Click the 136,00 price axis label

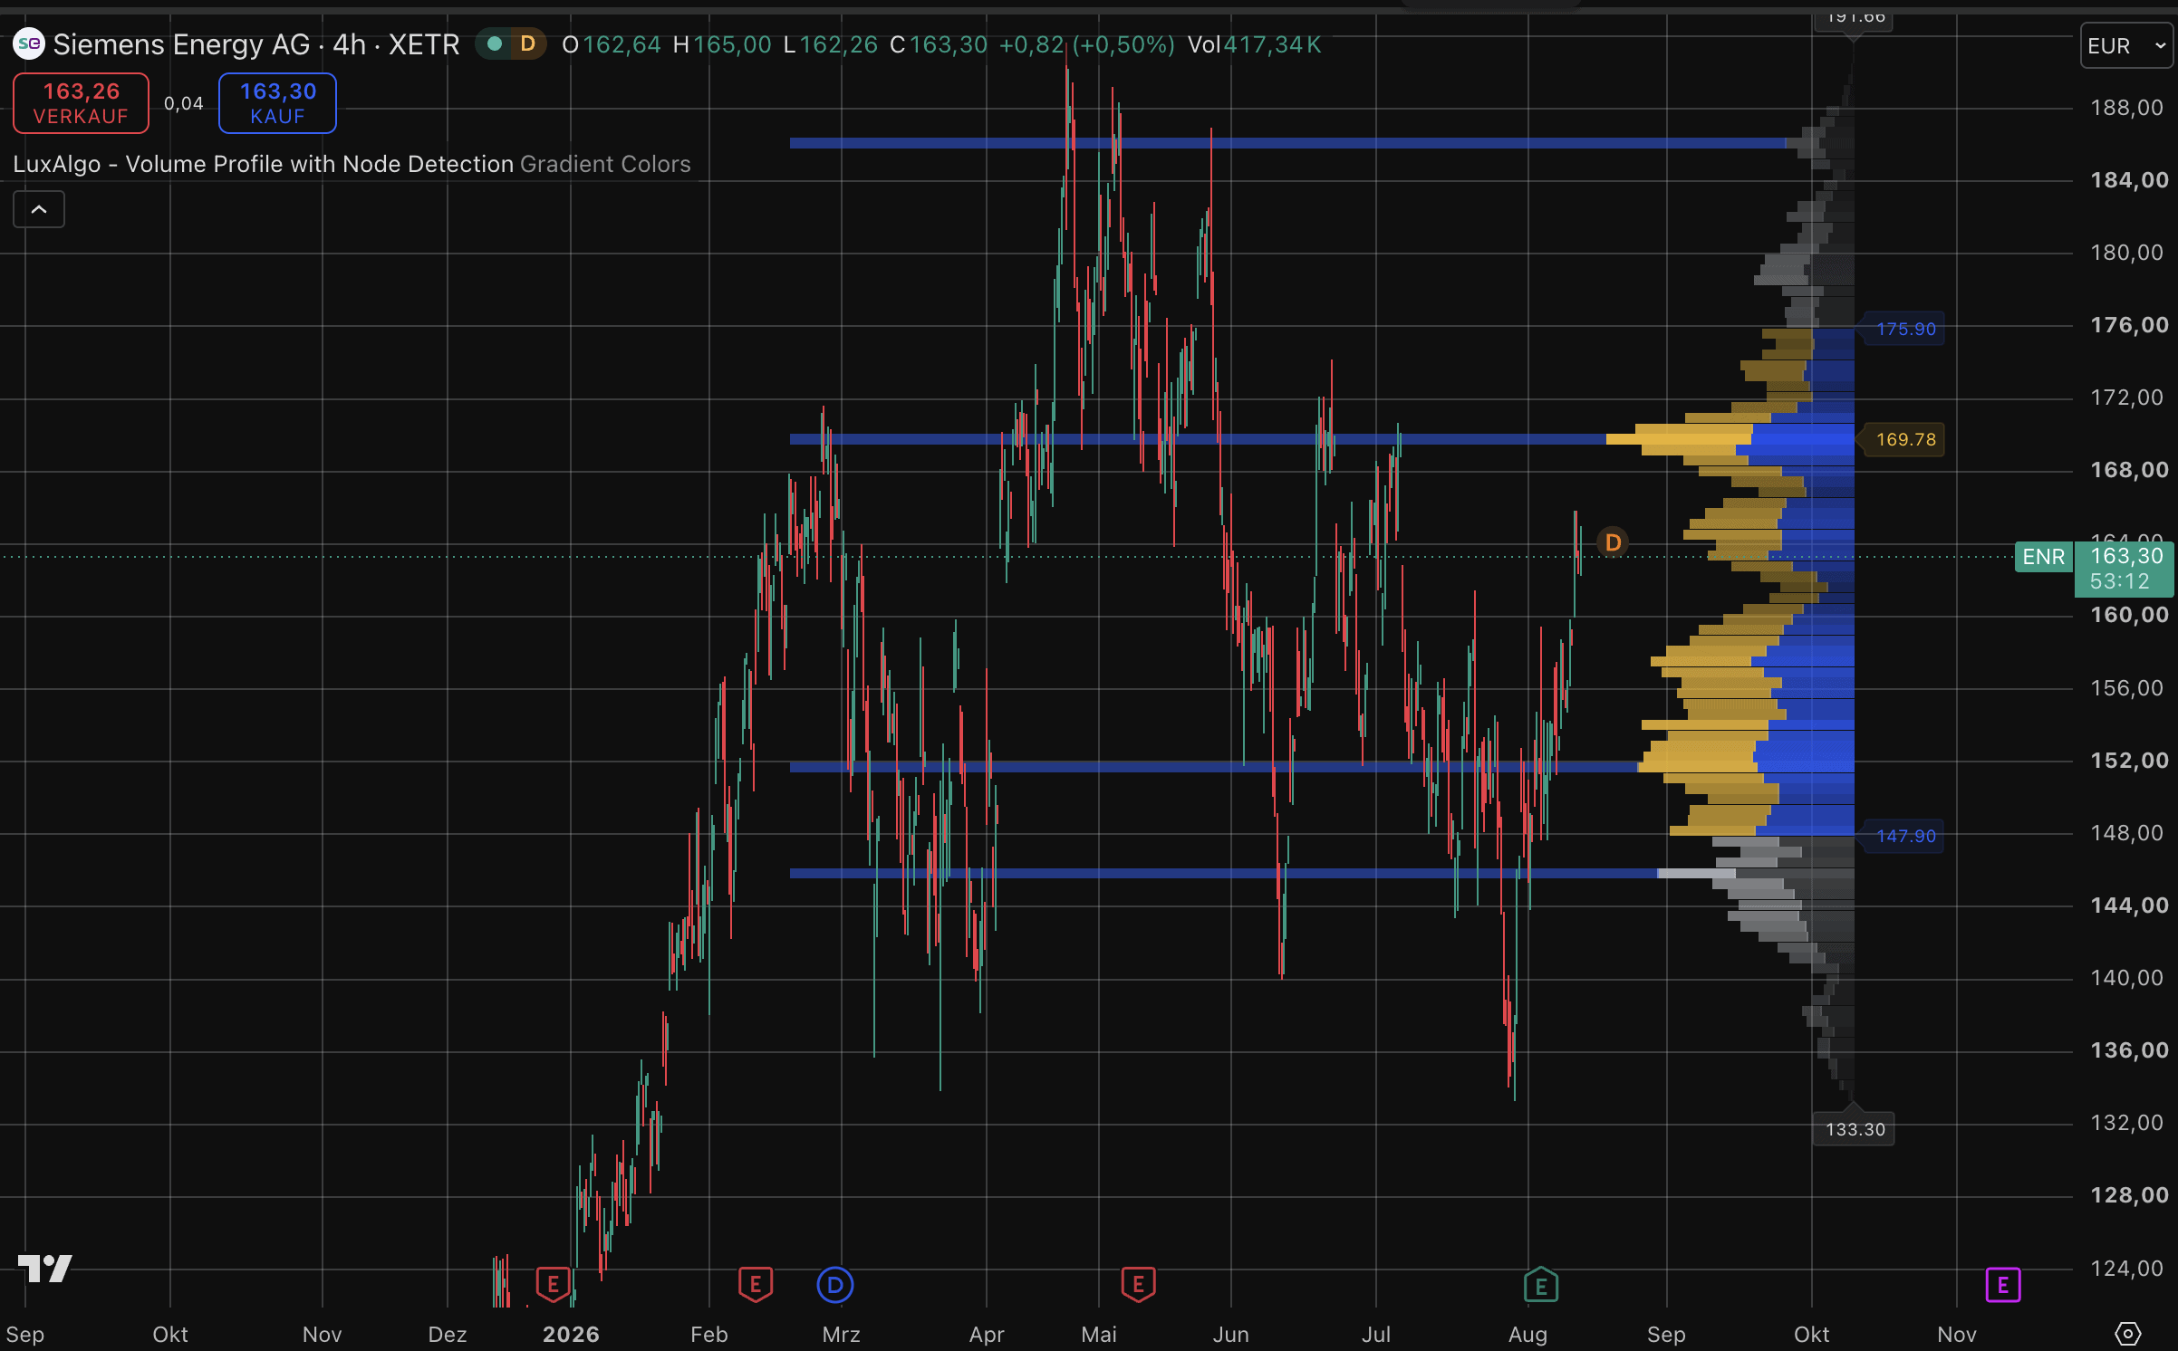click(x=2129, y=1050)
